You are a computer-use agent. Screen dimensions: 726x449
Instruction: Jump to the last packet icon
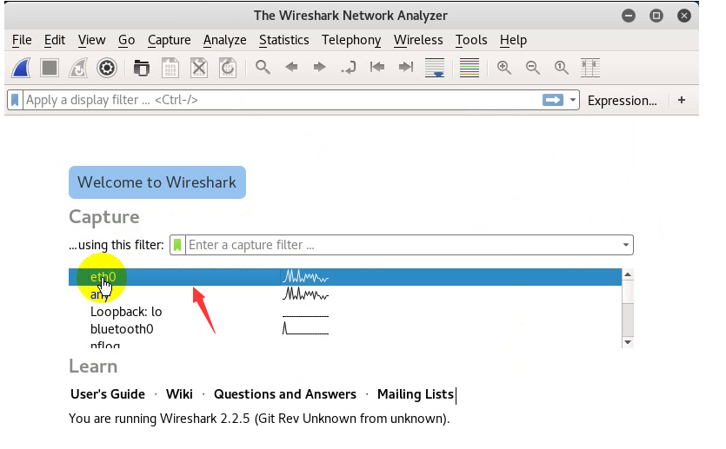[405, 67]
